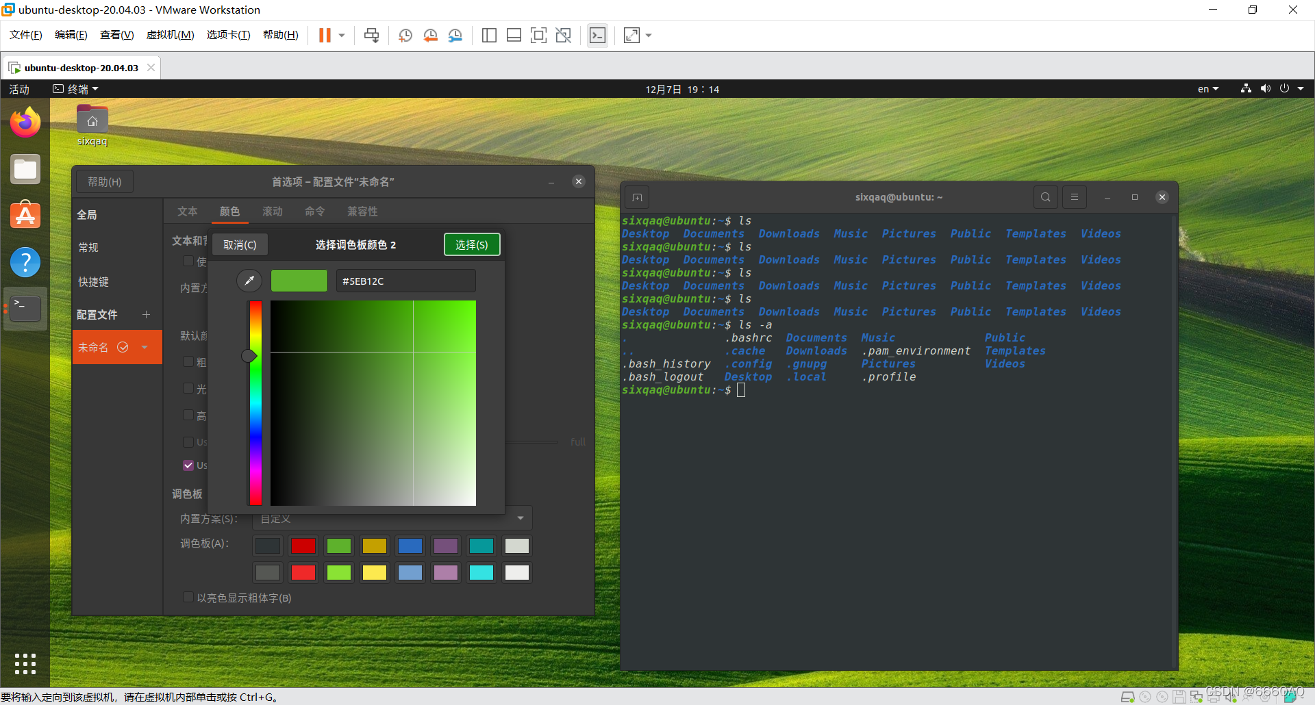Open the en input source dropdown
Image resolution: width=1315 pixels, height=705 pixels.
pyautogui.click(x=1208, y=90)
